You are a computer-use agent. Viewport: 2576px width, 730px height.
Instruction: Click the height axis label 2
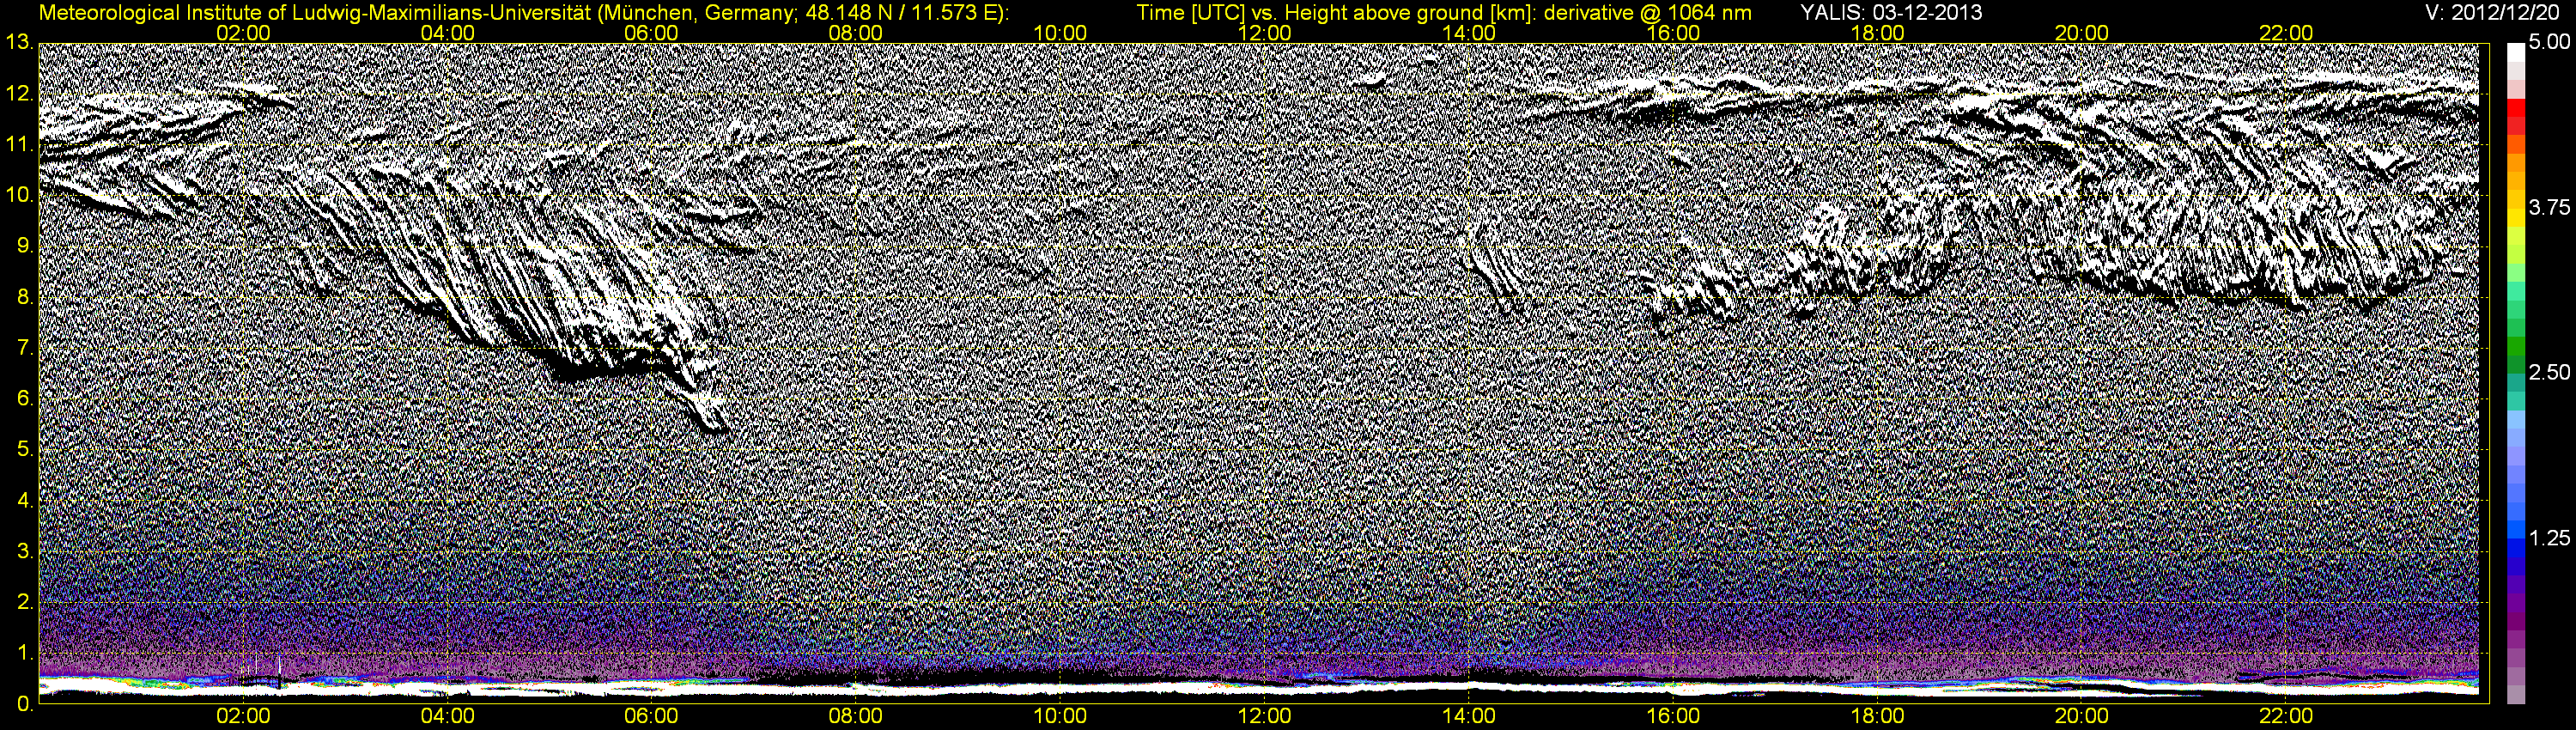pos(24,603)
